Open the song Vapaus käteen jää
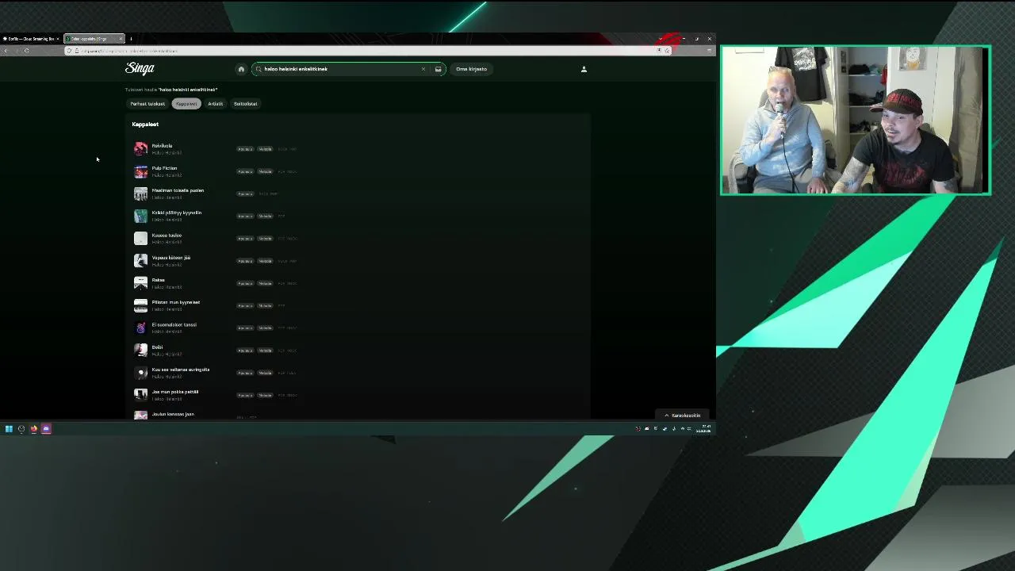 170,258
